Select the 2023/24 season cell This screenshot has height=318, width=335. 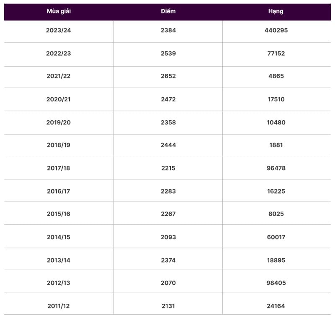(x=59, y=31)
